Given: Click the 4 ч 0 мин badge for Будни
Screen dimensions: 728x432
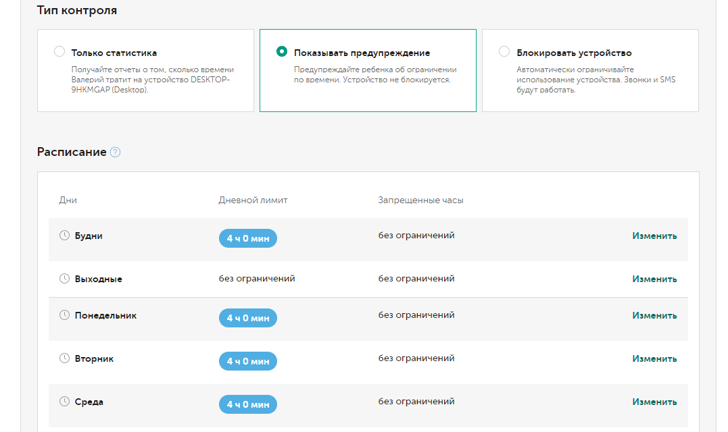Looking at the screenshot, I should [x=247, y=238].
